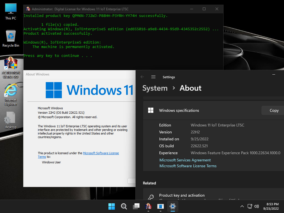The width and height of the screenshot is (284, 213).
Task: Click "Press any key to continue" prompt
Action: 58,55
